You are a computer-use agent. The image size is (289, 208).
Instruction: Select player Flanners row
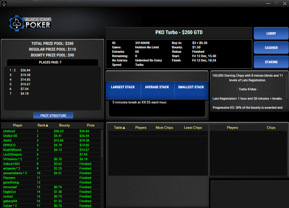(51, 178)
